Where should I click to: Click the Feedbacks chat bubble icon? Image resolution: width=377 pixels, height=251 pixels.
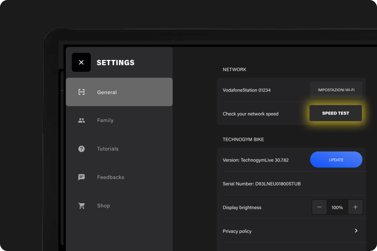pyautogui.click(x=81, y=177)
